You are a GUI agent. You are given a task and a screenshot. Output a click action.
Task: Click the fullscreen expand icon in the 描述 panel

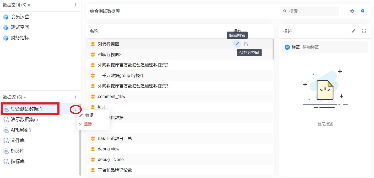[x=364, y=31]
